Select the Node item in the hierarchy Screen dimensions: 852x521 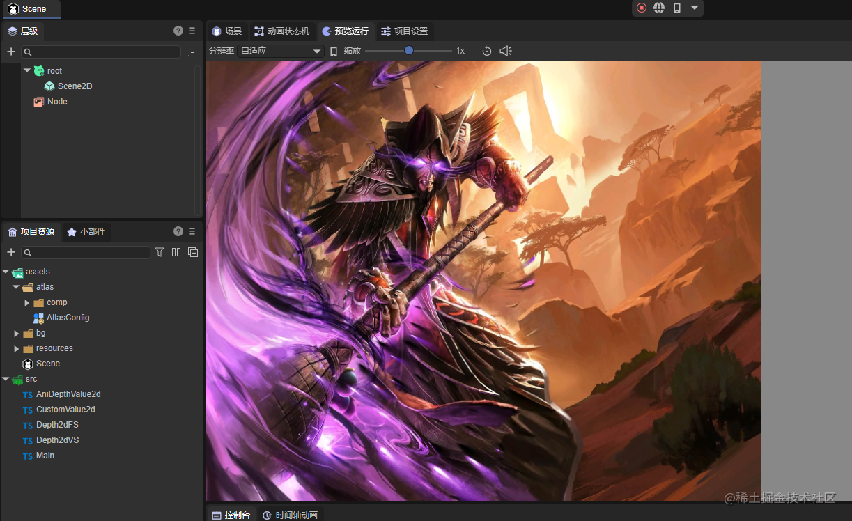tap(57, 102)
